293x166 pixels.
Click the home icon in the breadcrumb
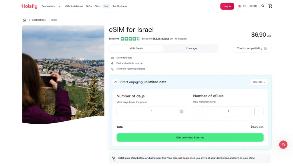point(24,20)
